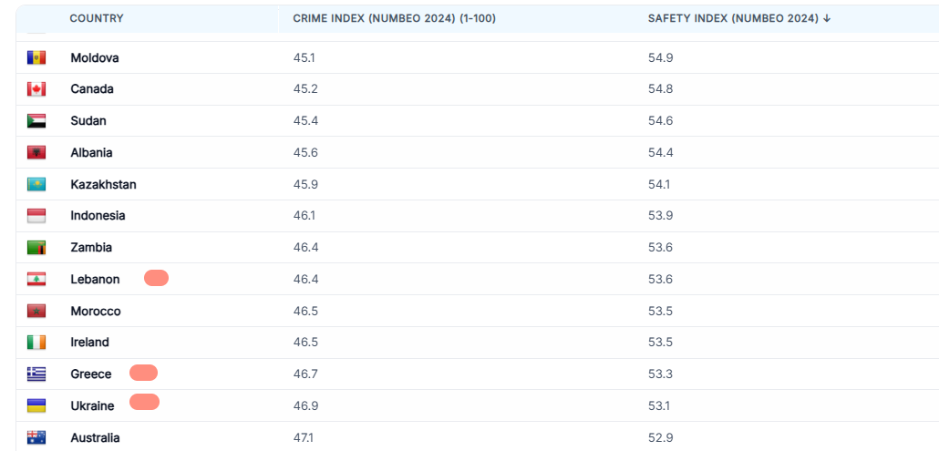939x451 pixels.
Task: Click the Sudan flag icon
Action: point(36,121)
